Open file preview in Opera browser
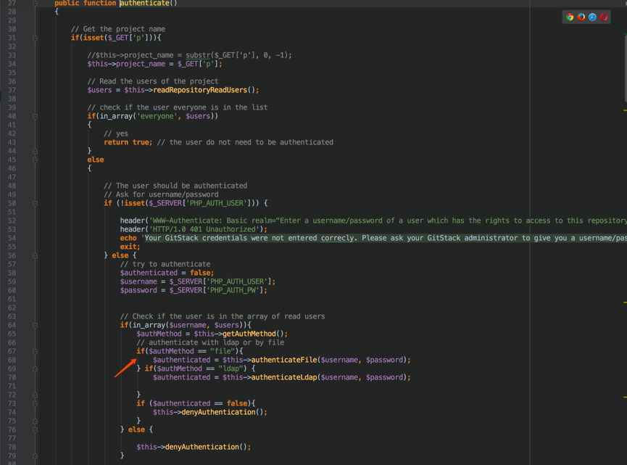Screen dimensions: 627x465 604,17
